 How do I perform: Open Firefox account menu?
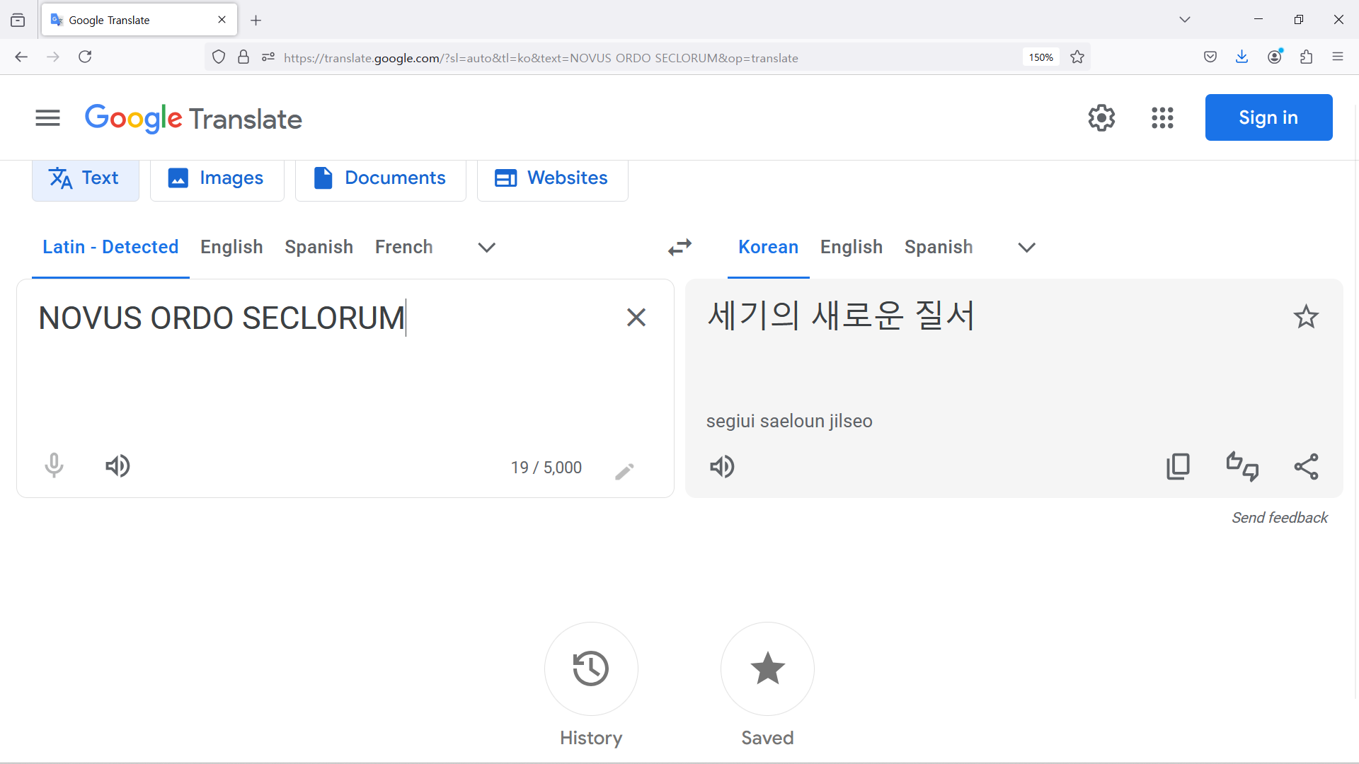click(x=1275, y=57)
